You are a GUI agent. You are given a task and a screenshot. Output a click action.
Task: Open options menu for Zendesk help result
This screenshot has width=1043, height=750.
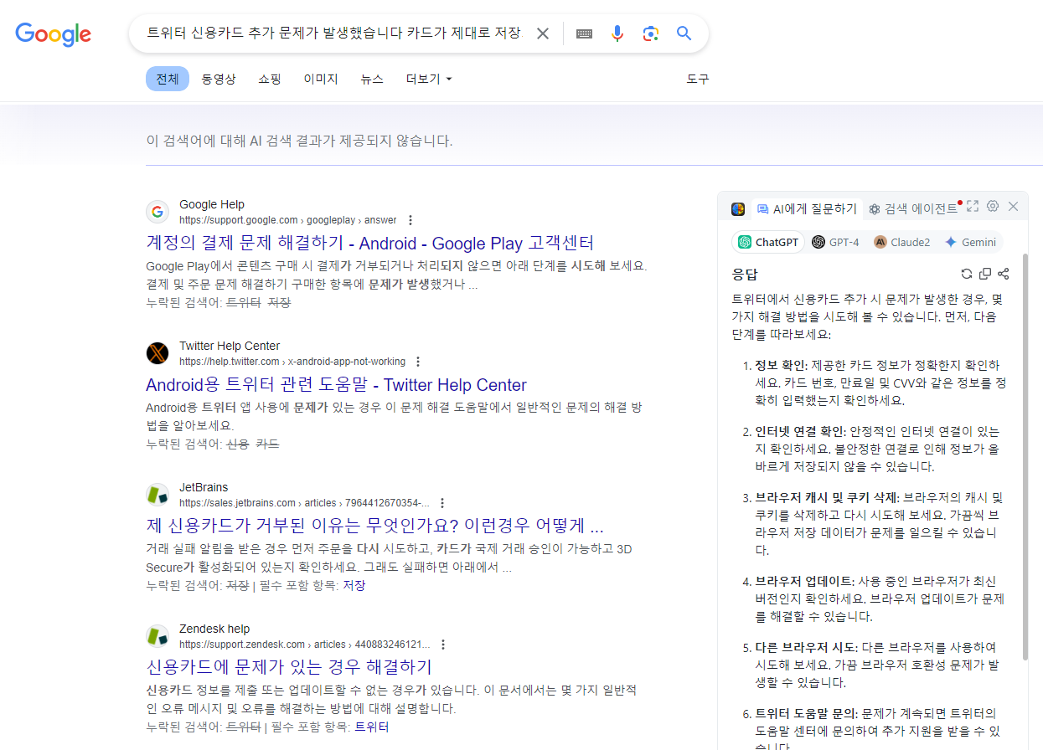pyautogui.click(x=443, y=645)
